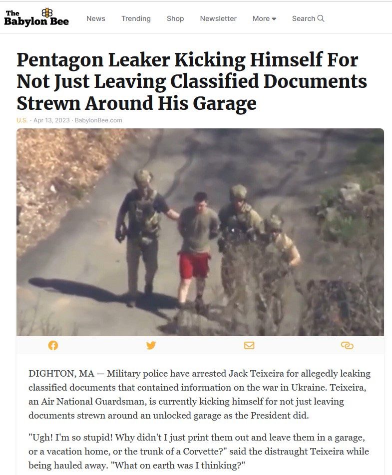
Task: Click the BabylonBee.com byline
Action: [98, 120]
